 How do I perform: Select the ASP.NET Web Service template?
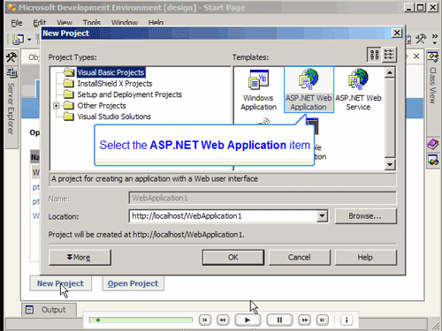tap(358, 90)
